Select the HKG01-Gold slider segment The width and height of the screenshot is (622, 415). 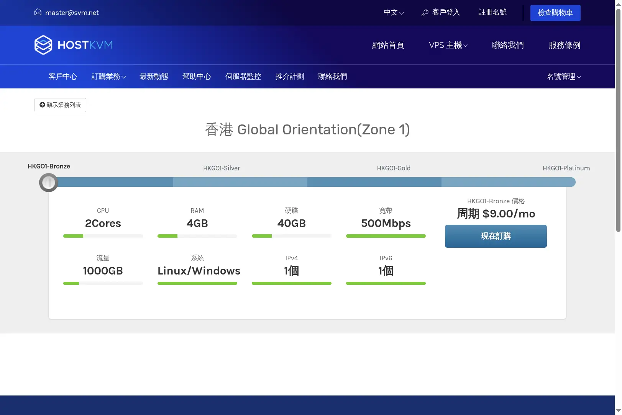pos(374,182)
